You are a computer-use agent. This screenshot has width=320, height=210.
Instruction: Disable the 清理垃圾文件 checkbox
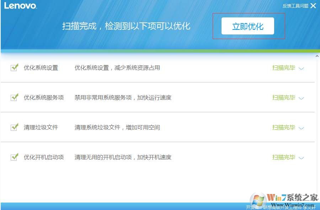click(14, 127)
